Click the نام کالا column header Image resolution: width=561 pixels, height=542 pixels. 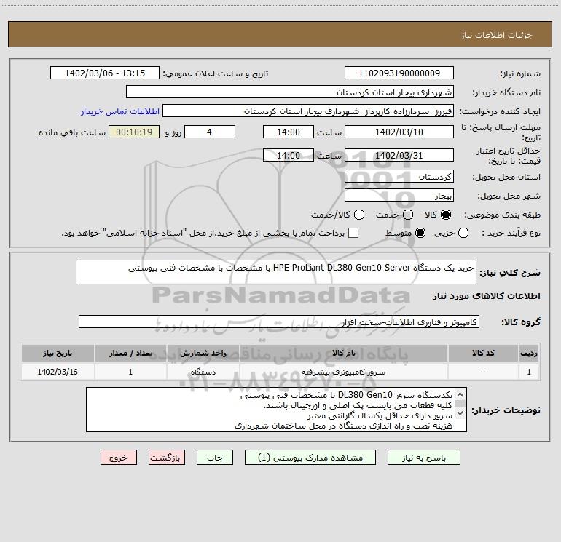pos(343,354)
